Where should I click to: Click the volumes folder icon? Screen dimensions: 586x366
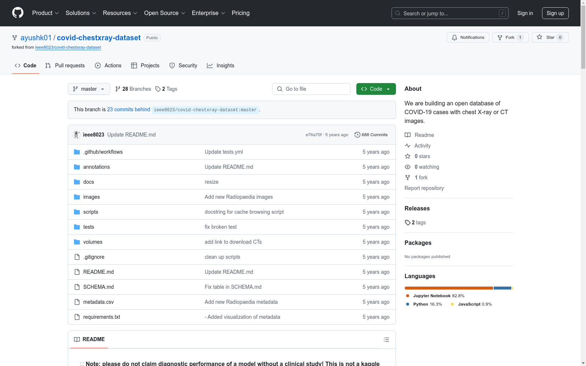point(77,242)
